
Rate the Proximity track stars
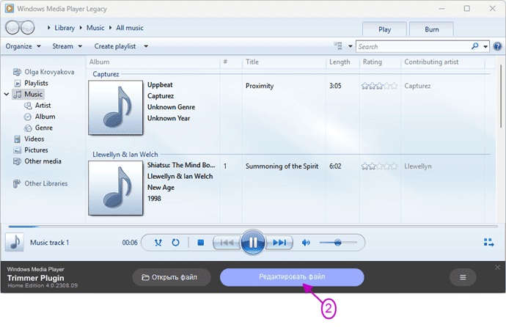379,86
